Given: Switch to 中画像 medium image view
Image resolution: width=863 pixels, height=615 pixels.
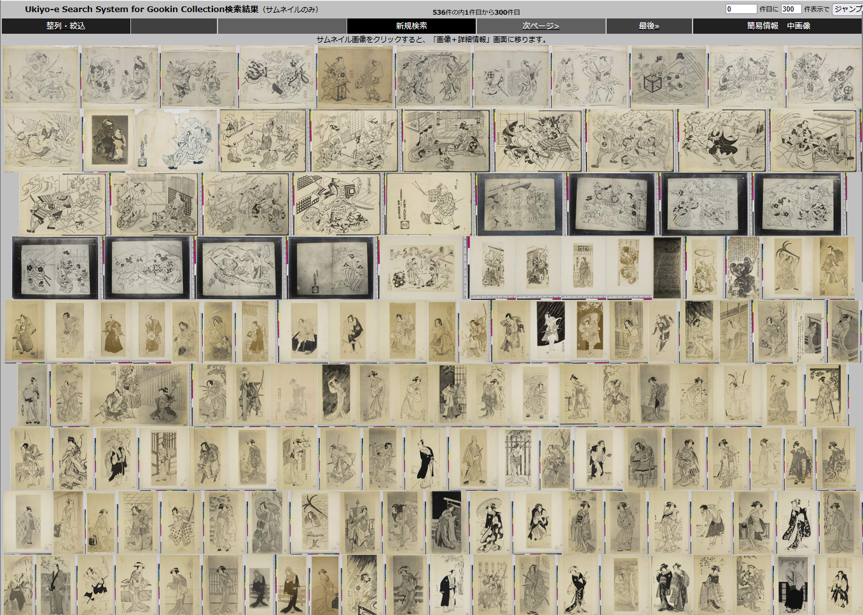Looking at the screenshot, I should coord(799,26).
